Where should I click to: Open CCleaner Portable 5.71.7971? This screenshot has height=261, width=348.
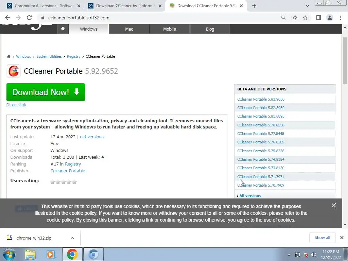click(261, 177)
